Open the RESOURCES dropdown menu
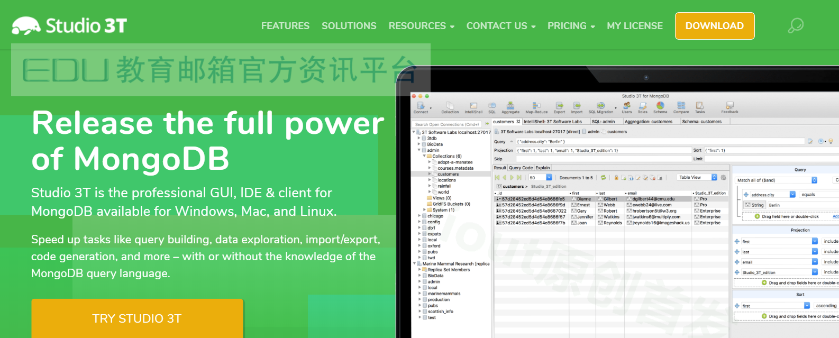This screenshot has width=839, height=338. 421,25
